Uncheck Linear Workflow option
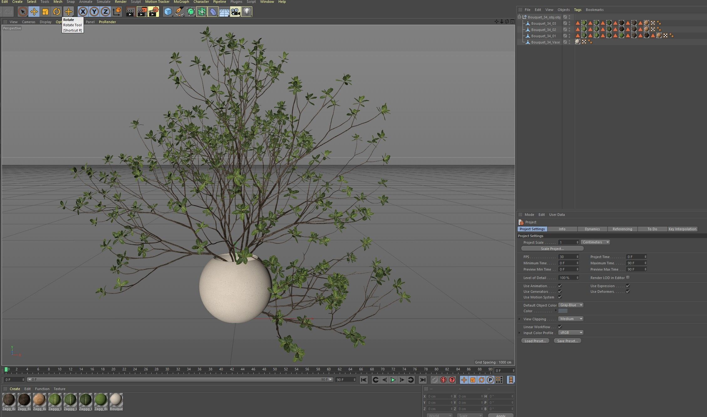 (x=560, y=327)
